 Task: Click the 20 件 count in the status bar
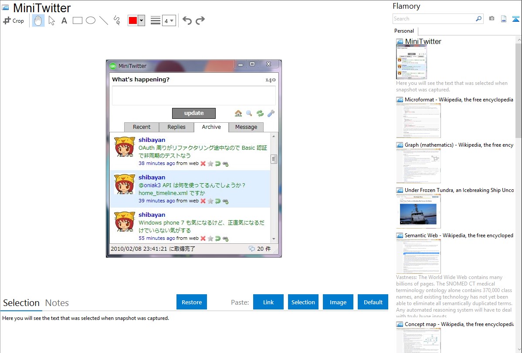(264, 249)
